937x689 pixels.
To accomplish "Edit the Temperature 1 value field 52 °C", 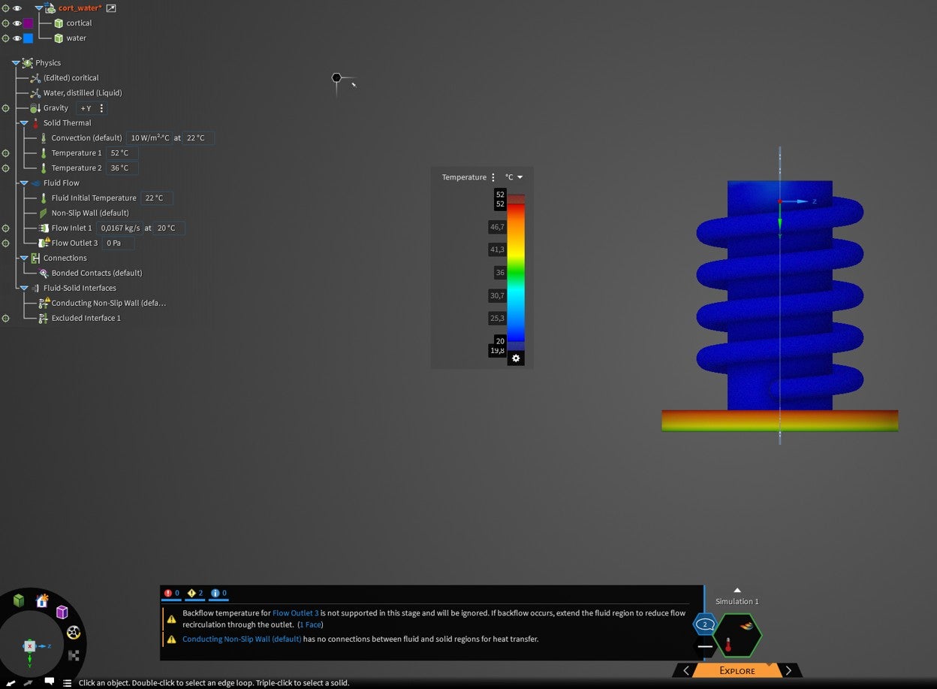I will 122,153.
